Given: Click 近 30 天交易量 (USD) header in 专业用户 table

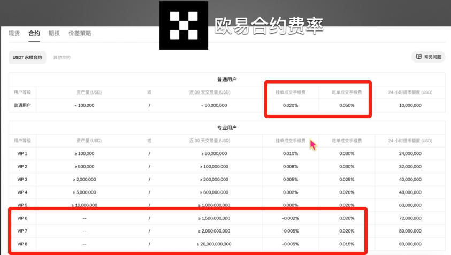Looking at the screenshot, I should click(210, 141).
